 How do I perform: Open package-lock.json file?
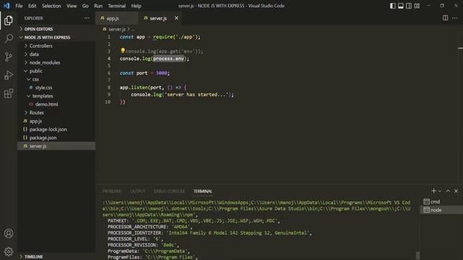(48, 129)
